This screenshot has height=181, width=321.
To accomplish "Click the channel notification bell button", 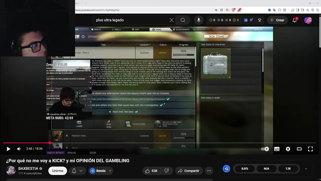I will coord(74,171).
